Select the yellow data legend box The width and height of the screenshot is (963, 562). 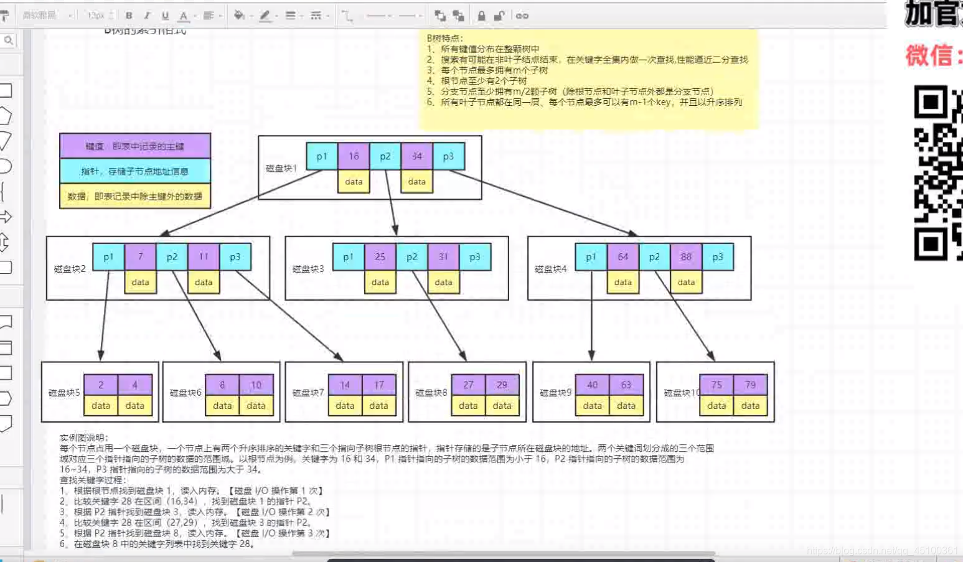135,196
